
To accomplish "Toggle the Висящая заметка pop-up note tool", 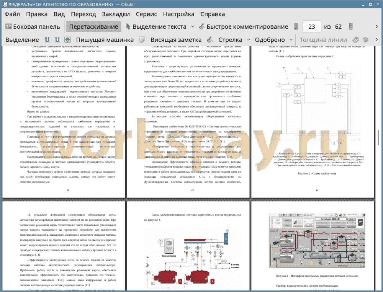I will tap(176, 40).
